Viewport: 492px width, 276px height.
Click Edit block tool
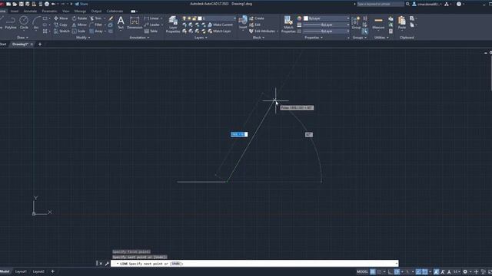point(254,25)
